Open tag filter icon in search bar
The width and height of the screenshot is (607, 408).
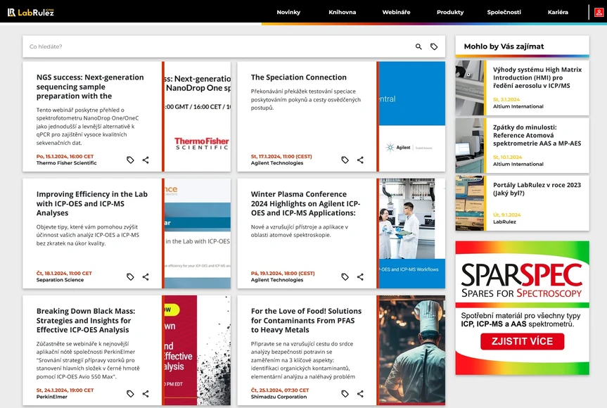pos(434,46)
